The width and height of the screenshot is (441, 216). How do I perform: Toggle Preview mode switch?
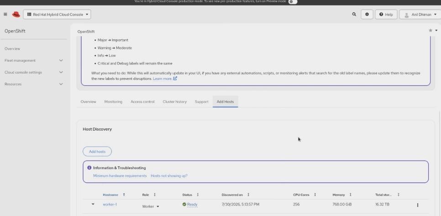[x=293, y=2]
